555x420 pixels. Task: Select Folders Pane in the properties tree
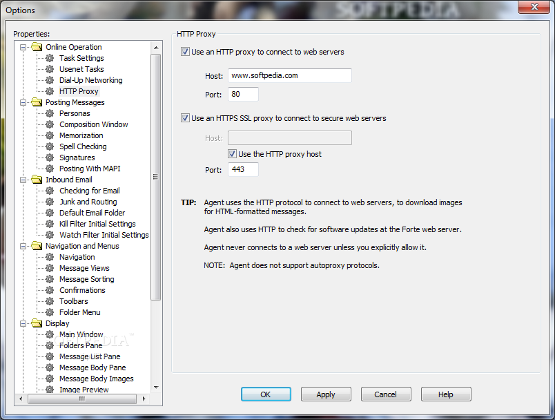81,345
